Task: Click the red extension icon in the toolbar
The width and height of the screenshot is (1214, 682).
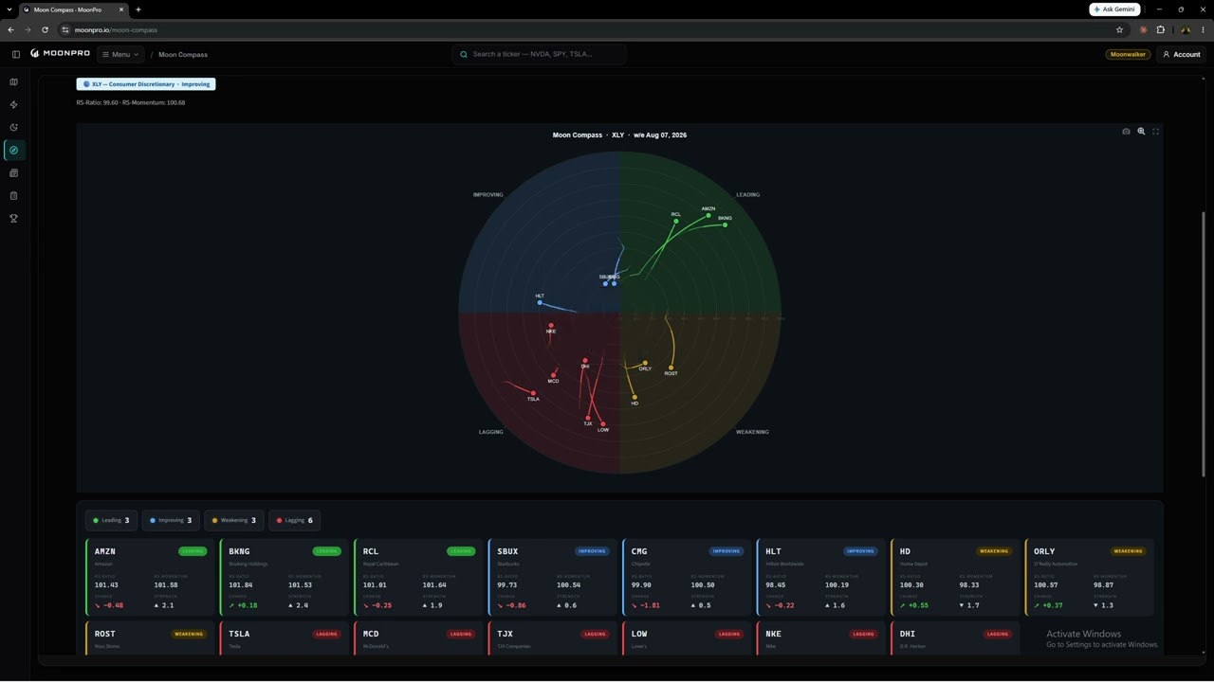Action: 1143,29
